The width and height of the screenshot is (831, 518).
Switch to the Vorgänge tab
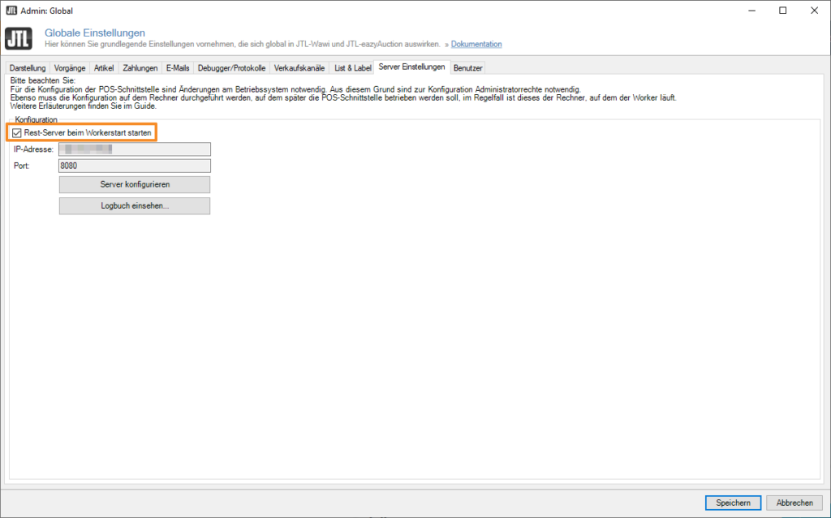coord(70,68)
